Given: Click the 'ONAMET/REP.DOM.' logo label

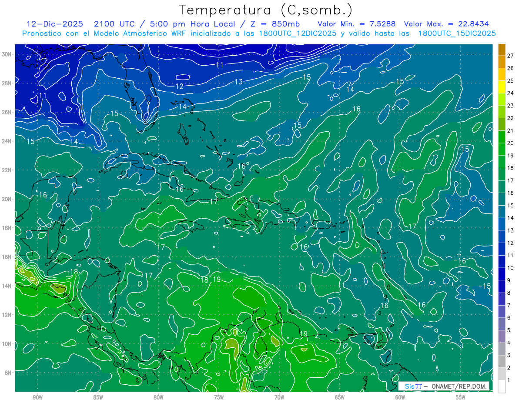Looking at the screenshot, I should point(460,386).
